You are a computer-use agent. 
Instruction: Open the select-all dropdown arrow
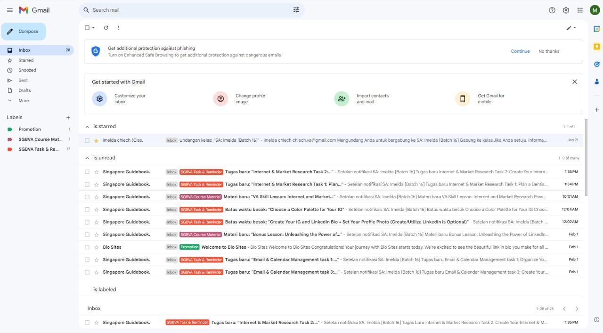tap(93, 28)
